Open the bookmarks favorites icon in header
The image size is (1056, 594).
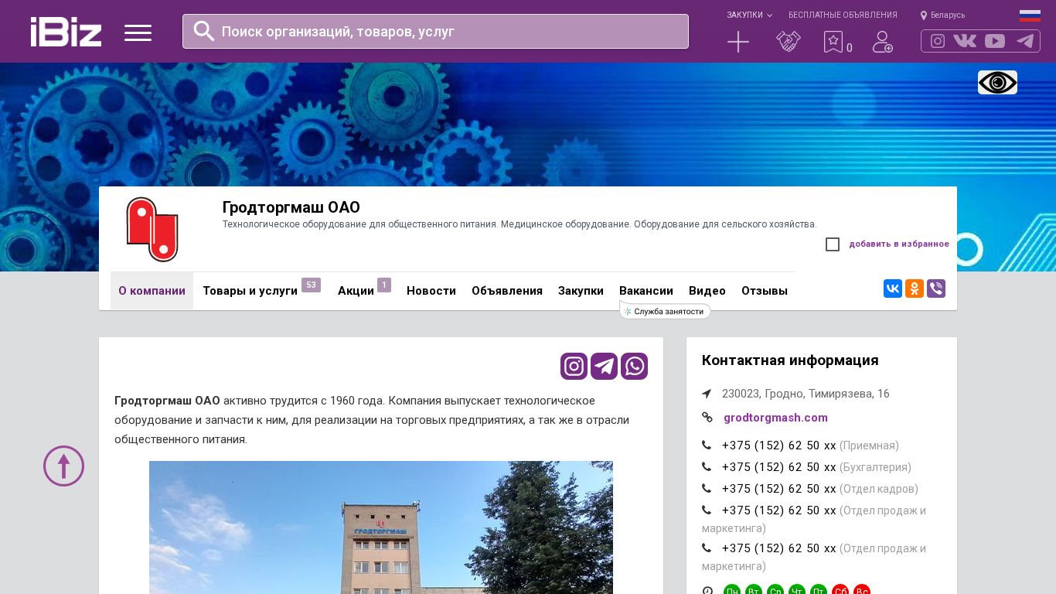[x=833, y=42]
